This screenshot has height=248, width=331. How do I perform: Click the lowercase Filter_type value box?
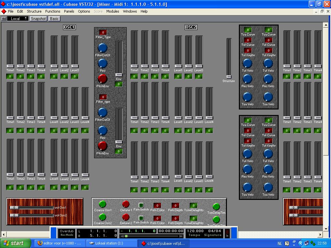coord(103,97)
